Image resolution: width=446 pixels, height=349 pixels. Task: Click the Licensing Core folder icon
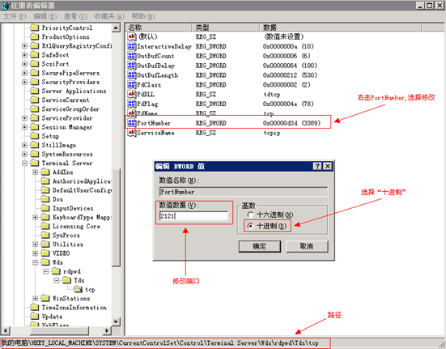pyautogui.click(x=45, y=226)
